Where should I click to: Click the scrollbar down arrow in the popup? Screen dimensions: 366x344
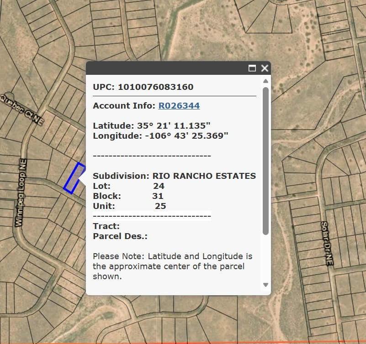pyautogui.click(x=265, y=285)
